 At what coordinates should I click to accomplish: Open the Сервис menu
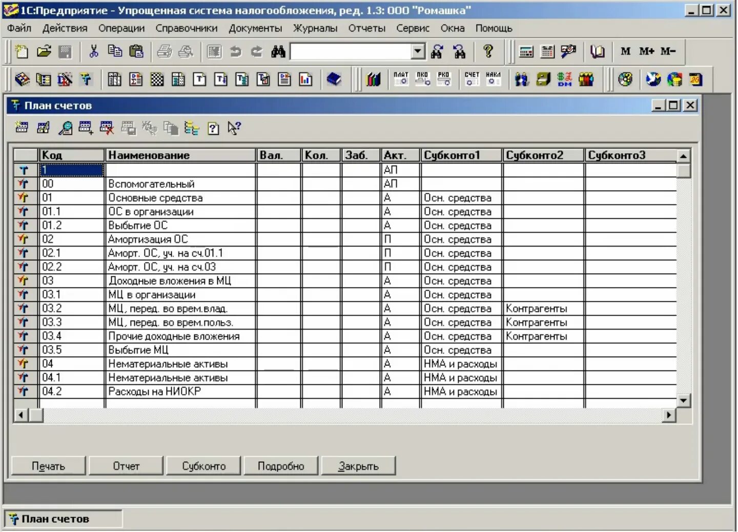click(413, 28)
